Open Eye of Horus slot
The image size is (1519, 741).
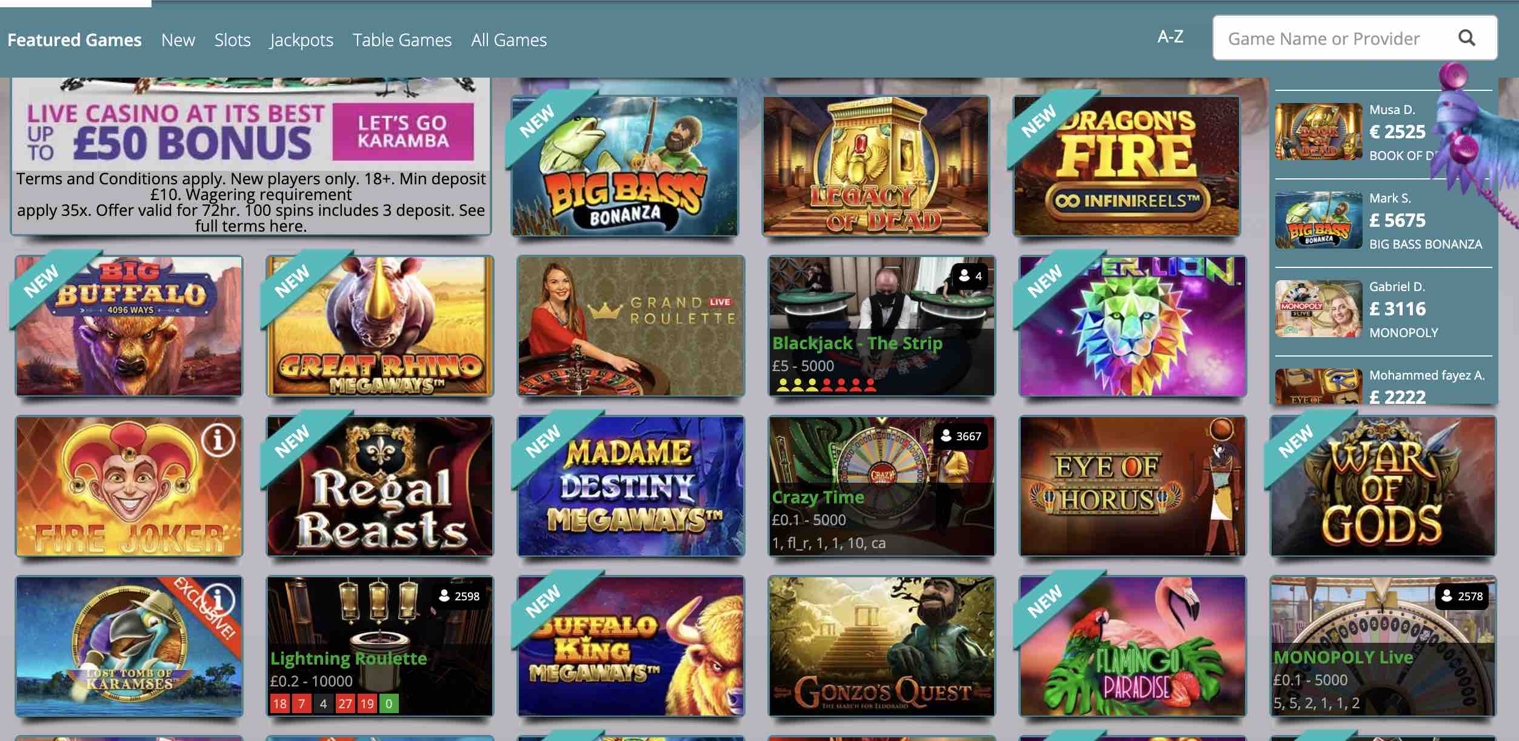coord(1133,486)
